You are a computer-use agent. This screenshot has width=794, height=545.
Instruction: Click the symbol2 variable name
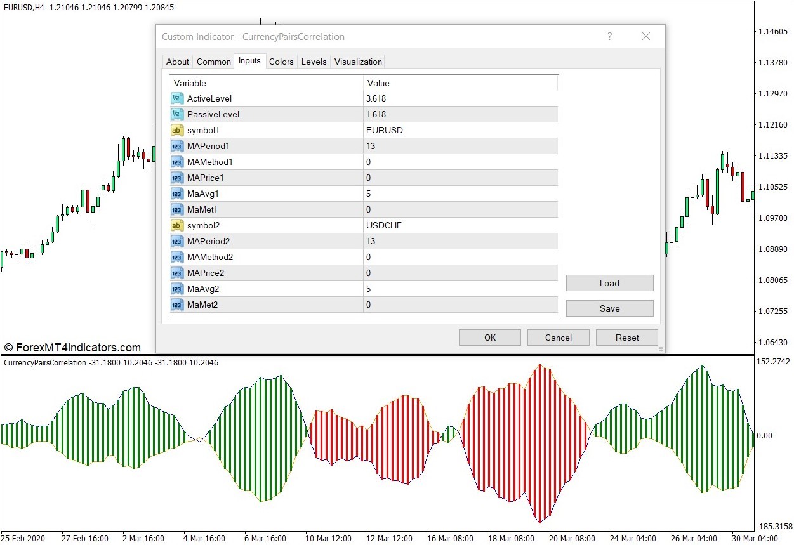pos(203,225)
